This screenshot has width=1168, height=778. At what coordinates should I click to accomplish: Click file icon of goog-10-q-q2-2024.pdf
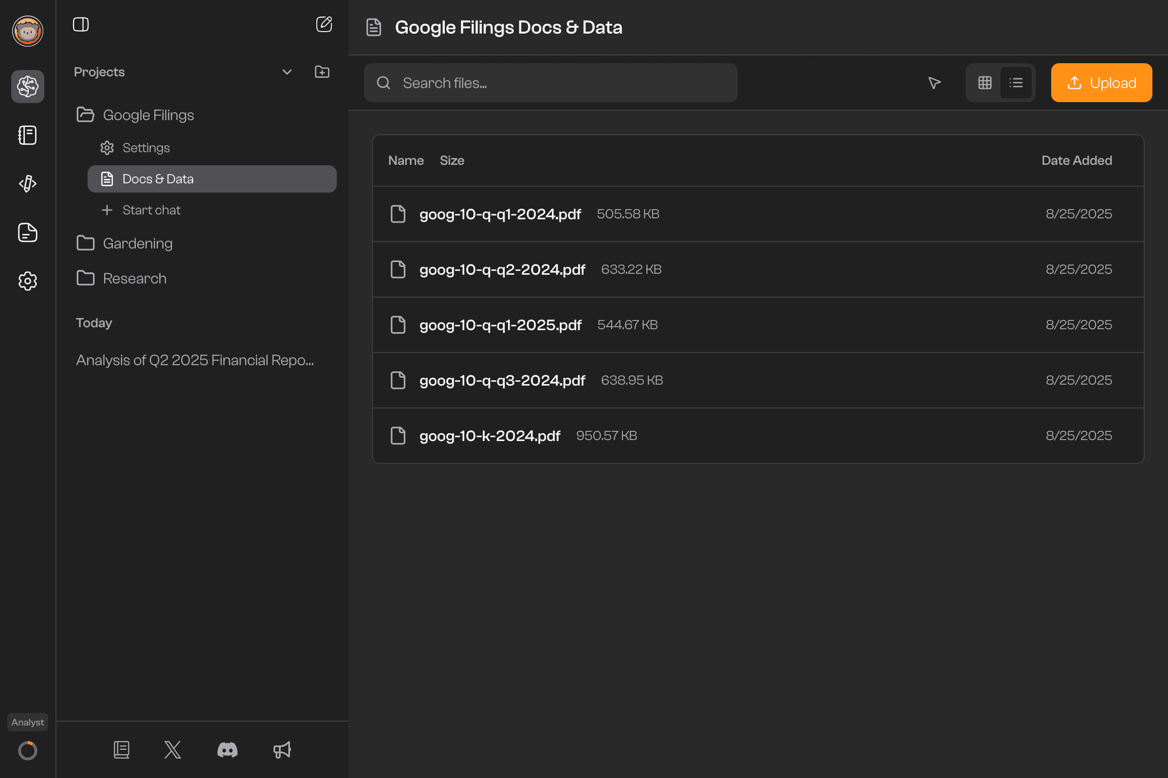[398, 269]
